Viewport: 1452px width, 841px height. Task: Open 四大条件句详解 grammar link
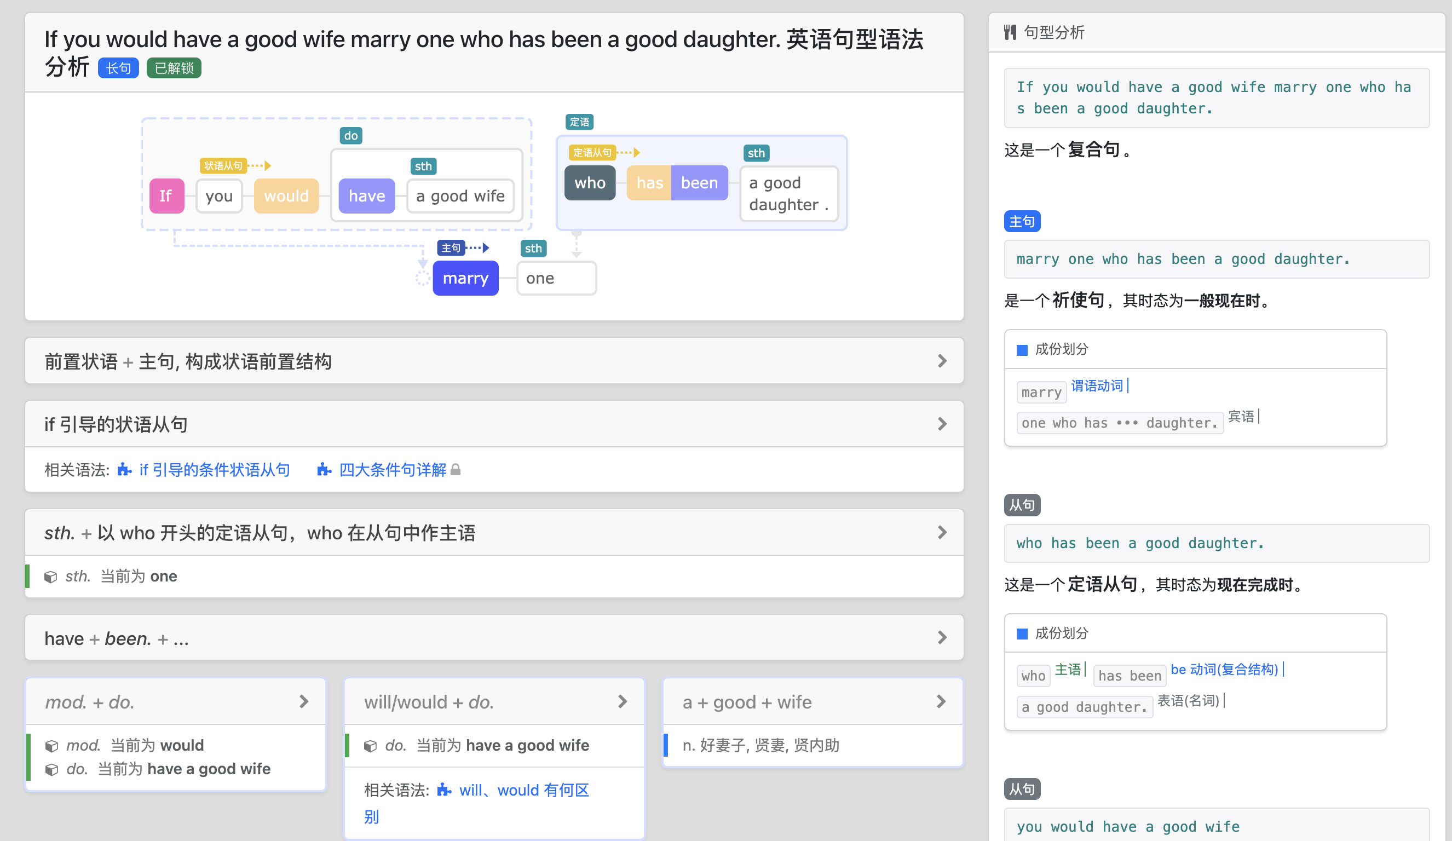pyautogui.click(x=393, y=470)
